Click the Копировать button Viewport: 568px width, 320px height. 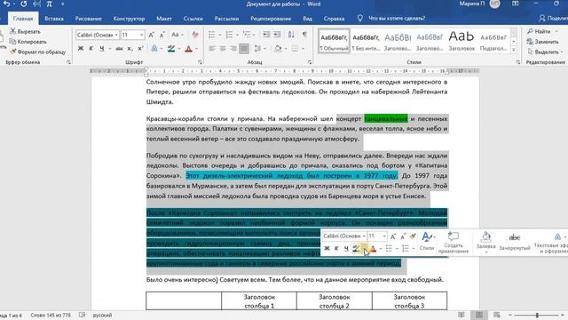pos(28,42)
